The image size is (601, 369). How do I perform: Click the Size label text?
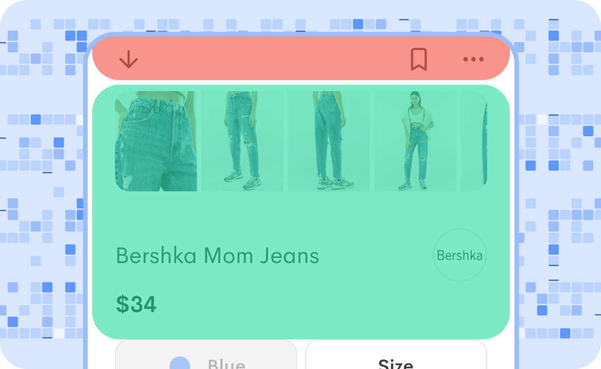click(x=396, y=364)
